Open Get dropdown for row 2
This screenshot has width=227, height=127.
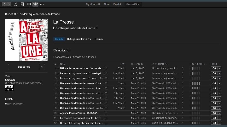pyautogui.click(x=219, y=73)
